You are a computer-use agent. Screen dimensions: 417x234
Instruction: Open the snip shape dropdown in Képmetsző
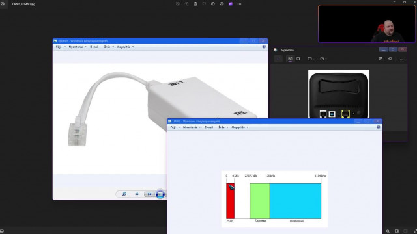pos(311,59)
